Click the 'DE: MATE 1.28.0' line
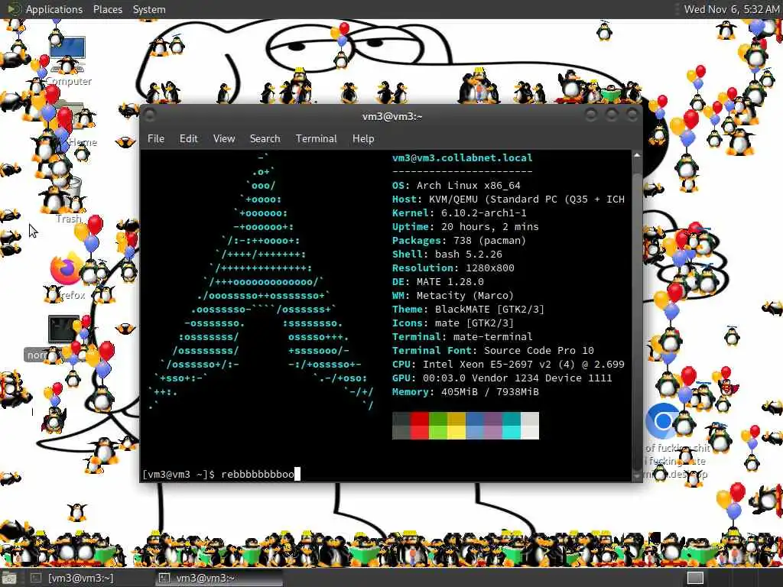This screenshot has height=587, width=783. click(x=438, y=281)
